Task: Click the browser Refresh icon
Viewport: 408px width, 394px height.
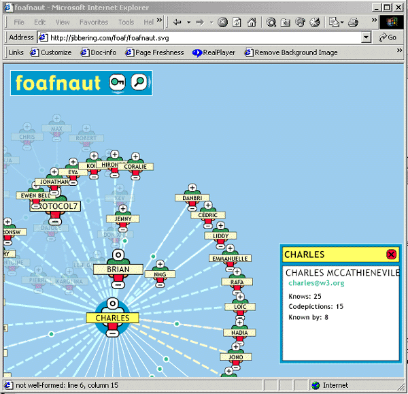Action: [237, 22]
